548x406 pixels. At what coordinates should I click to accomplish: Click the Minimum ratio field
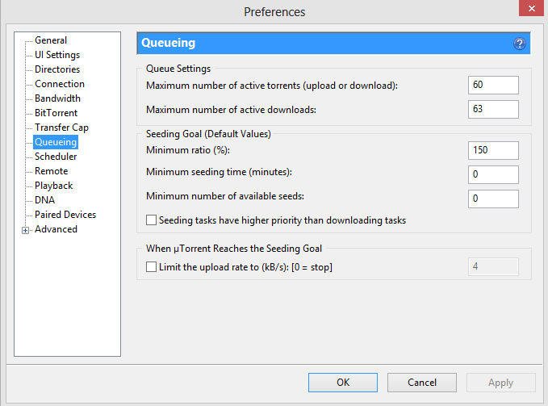[493, 151]
